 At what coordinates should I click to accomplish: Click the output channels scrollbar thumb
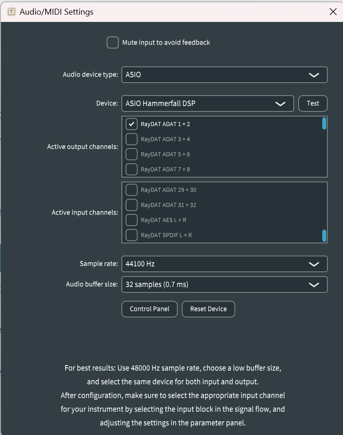click(324, 123)
